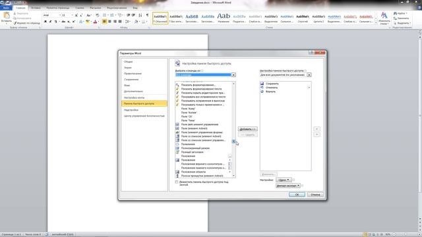Click the Bullets list icon
This screenshot has width=422, height=237.
tap(105, 15)
